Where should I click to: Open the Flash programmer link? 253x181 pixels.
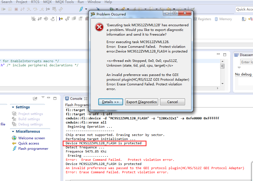[33, 149]
